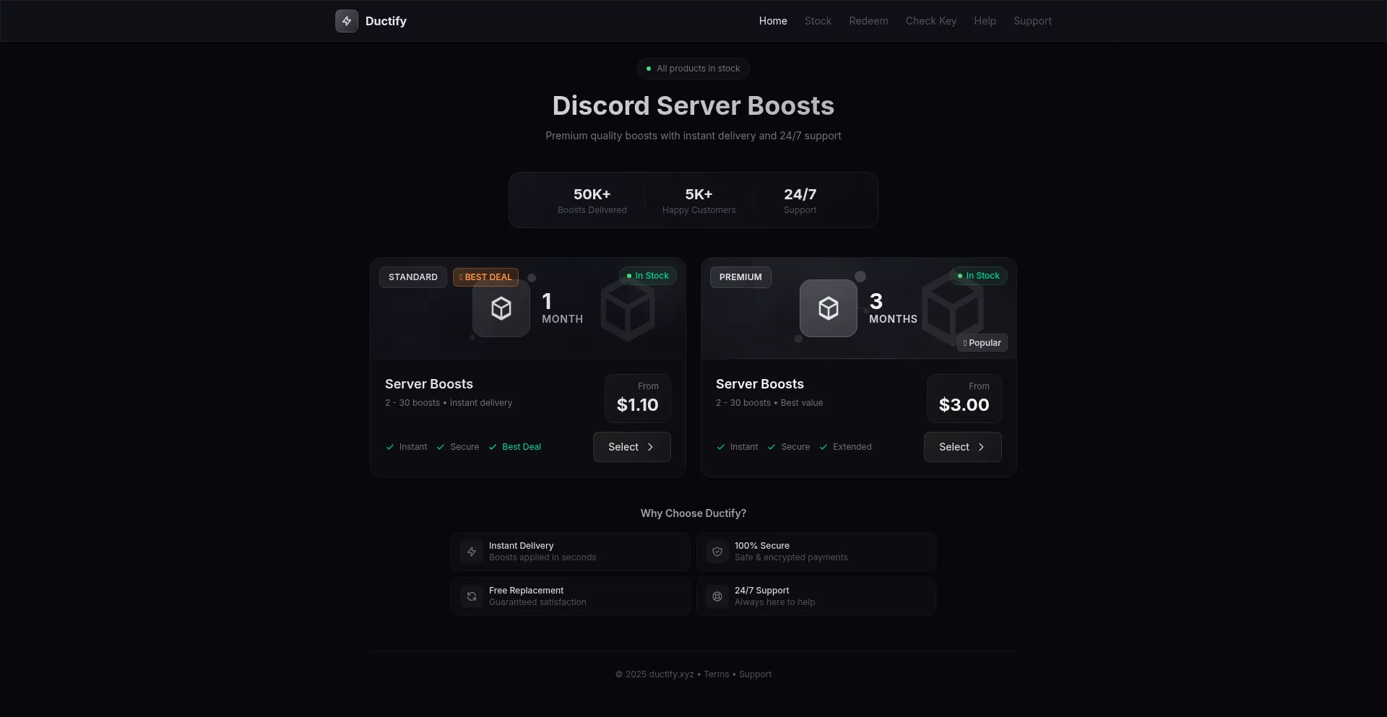Viewport: 1387px width, 717px height.
Task: Click the lightning Instant Delivery icon
Action: (x=471, y=552)
